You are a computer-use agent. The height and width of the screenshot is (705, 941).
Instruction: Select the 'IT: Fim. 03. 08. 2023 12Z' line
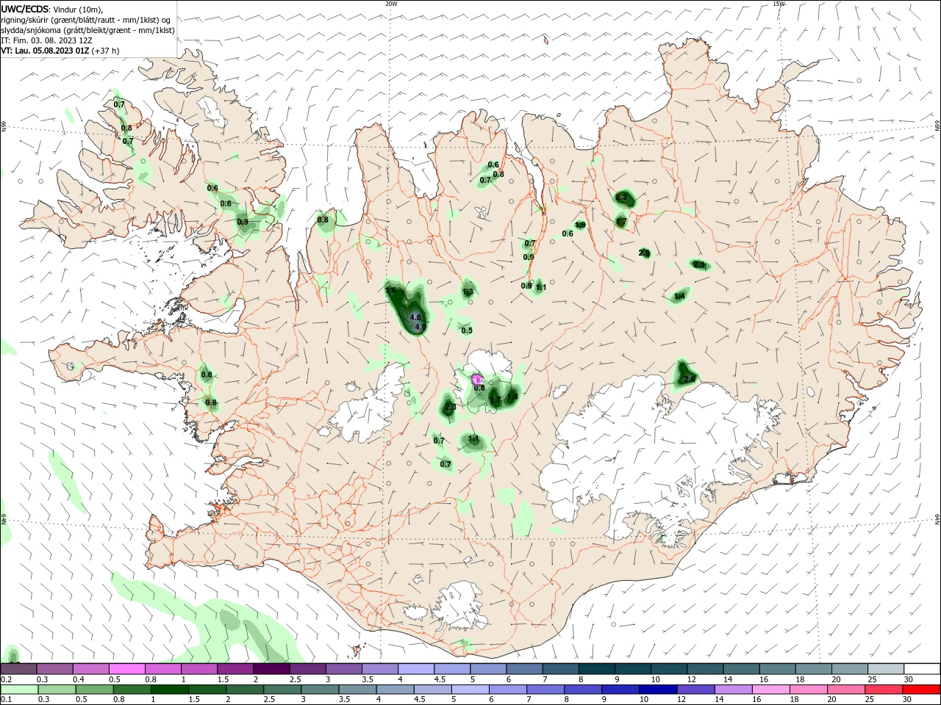pos(46,40)
